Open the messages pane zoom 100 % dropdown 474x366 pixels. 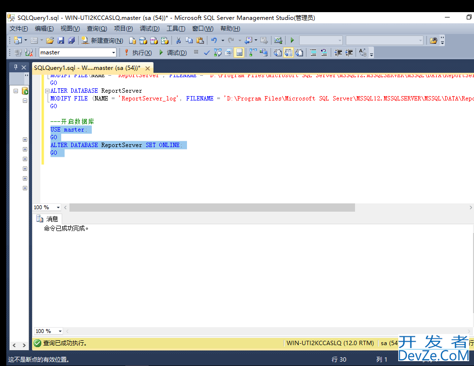pyautogui.click(x=60, y=331)
